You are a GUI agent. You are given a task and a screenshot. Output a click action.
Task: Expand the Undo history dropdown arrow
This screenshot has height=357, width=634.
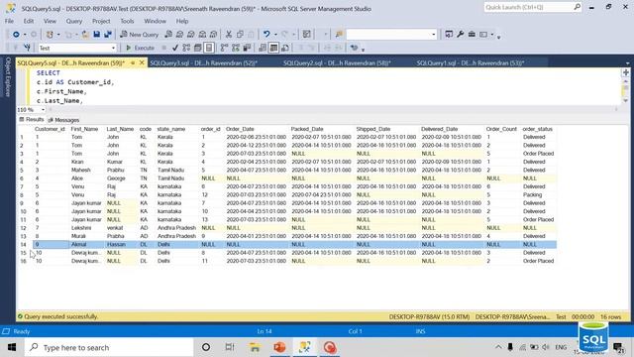[x=275, y=35]
